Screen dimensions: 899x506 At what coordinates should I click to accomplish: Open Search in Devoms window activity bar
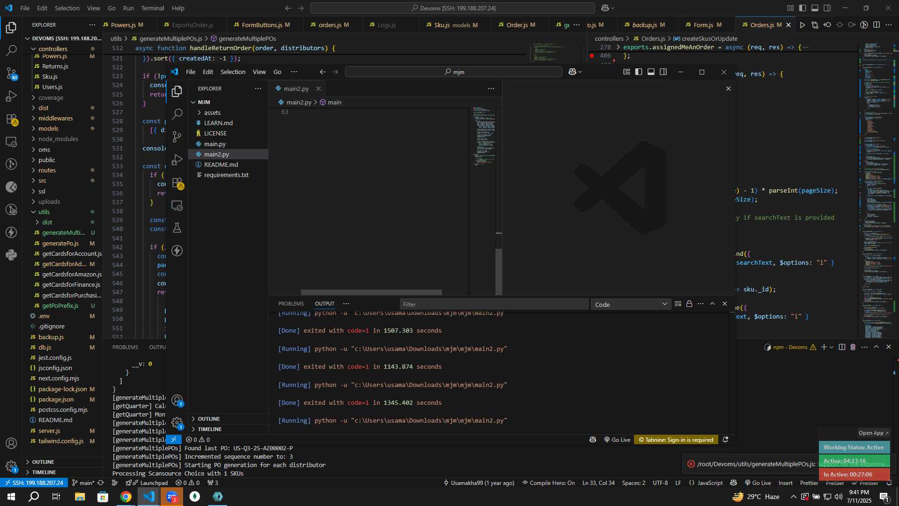(11, 50)
